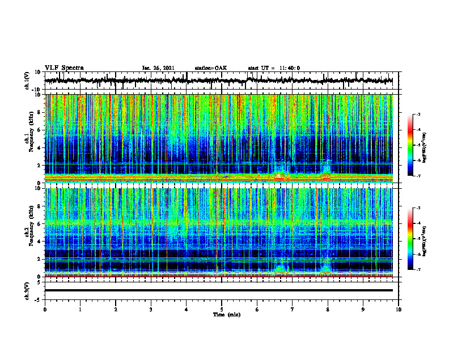Click the ch.1 spectrogram burst near 8 minutes
The height and width of the screenshot is (347, 449).
[326, 171]
